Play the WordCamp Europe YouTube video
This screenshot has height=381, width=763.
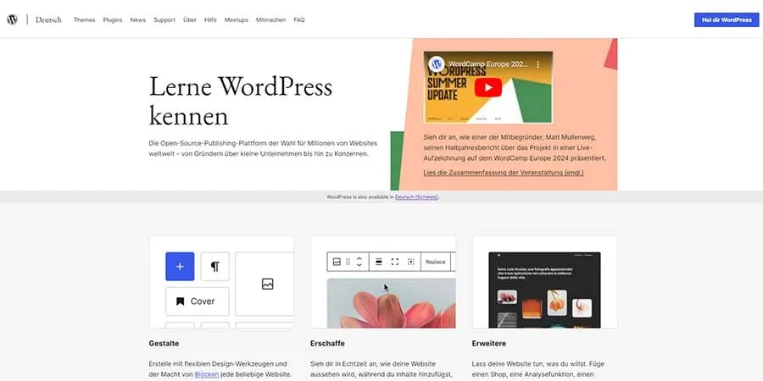488,87
